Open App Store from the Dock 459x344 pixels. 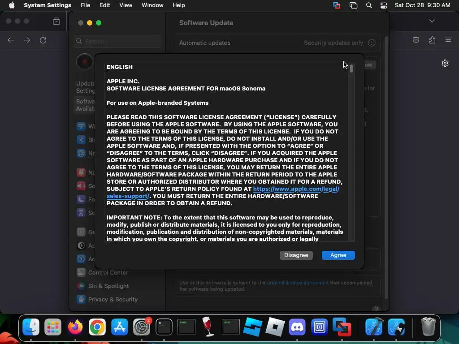119,327
